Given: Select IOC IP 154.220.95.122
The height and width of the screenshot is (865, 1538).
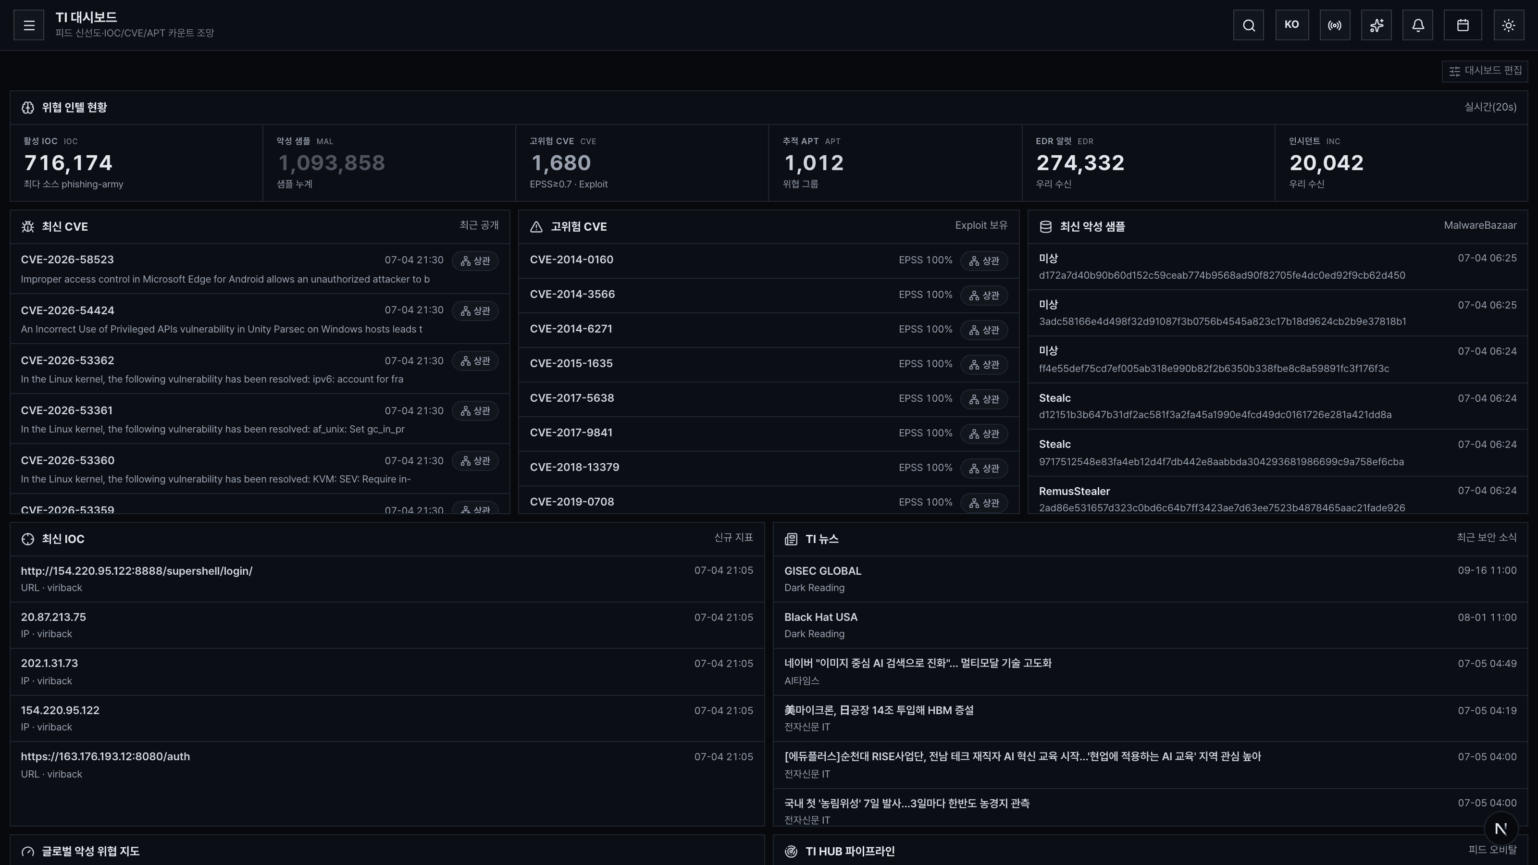Looking at the screenshot, I should (387, 718).
